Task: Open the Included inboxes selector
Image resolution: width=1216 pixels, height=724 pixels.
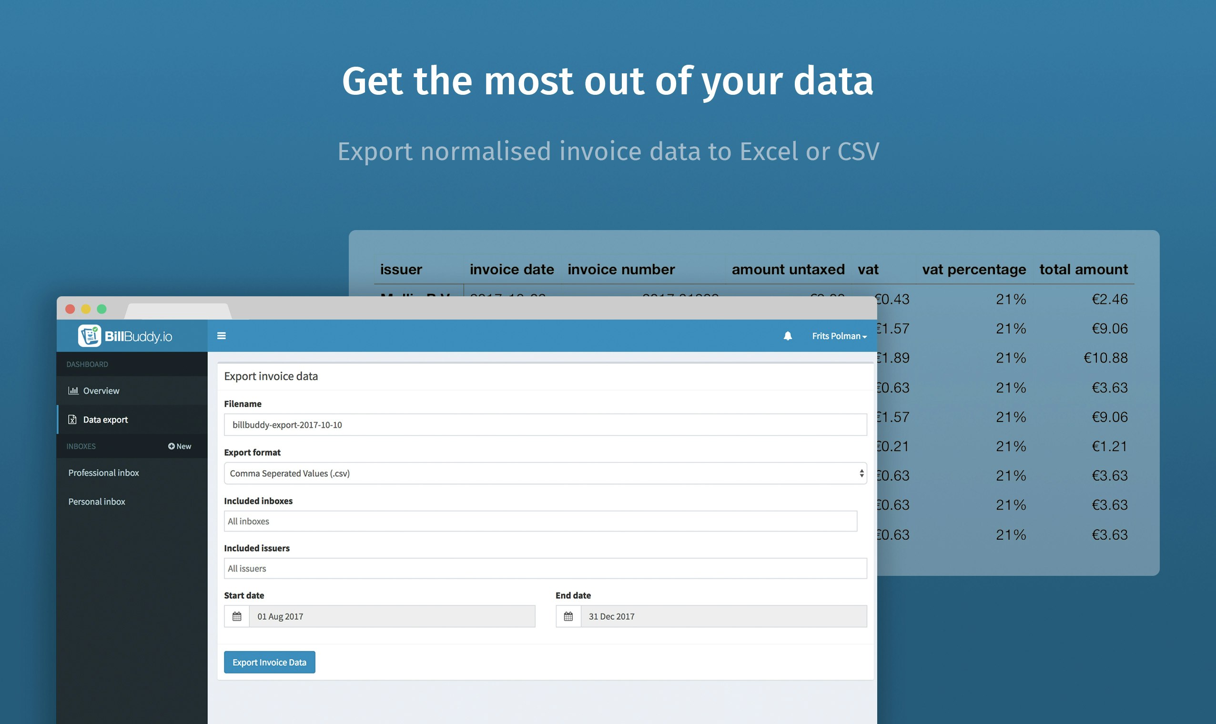Action: pos(540,521)
